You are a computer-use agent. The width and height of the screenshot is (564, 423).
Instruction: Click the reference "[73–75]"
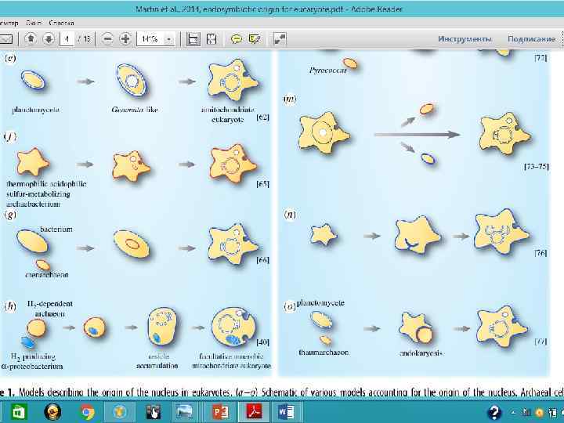[537, 166]
